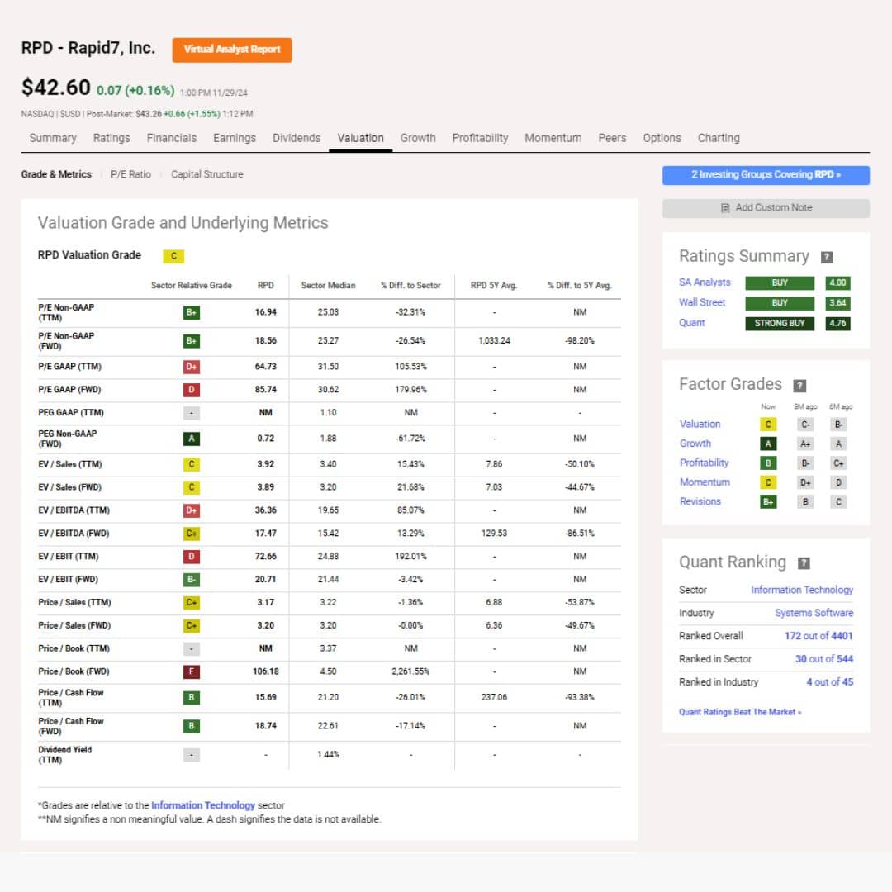Click the P/E GAAP (TTM) D+ grade badge
892x892 pixels.
(x=191, y=367)
